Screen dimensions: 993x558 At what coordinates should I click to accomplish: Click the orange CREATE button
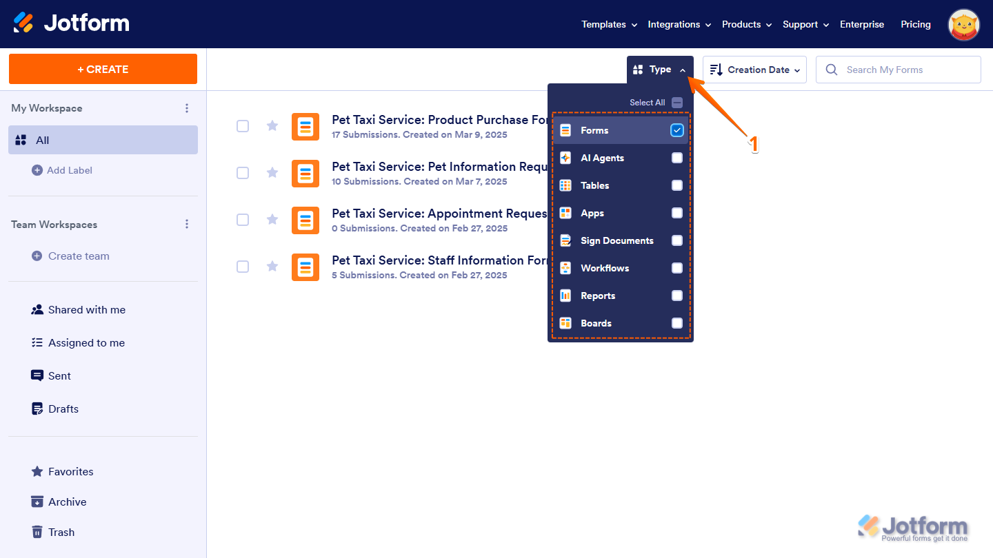click(x=103, y=69)
